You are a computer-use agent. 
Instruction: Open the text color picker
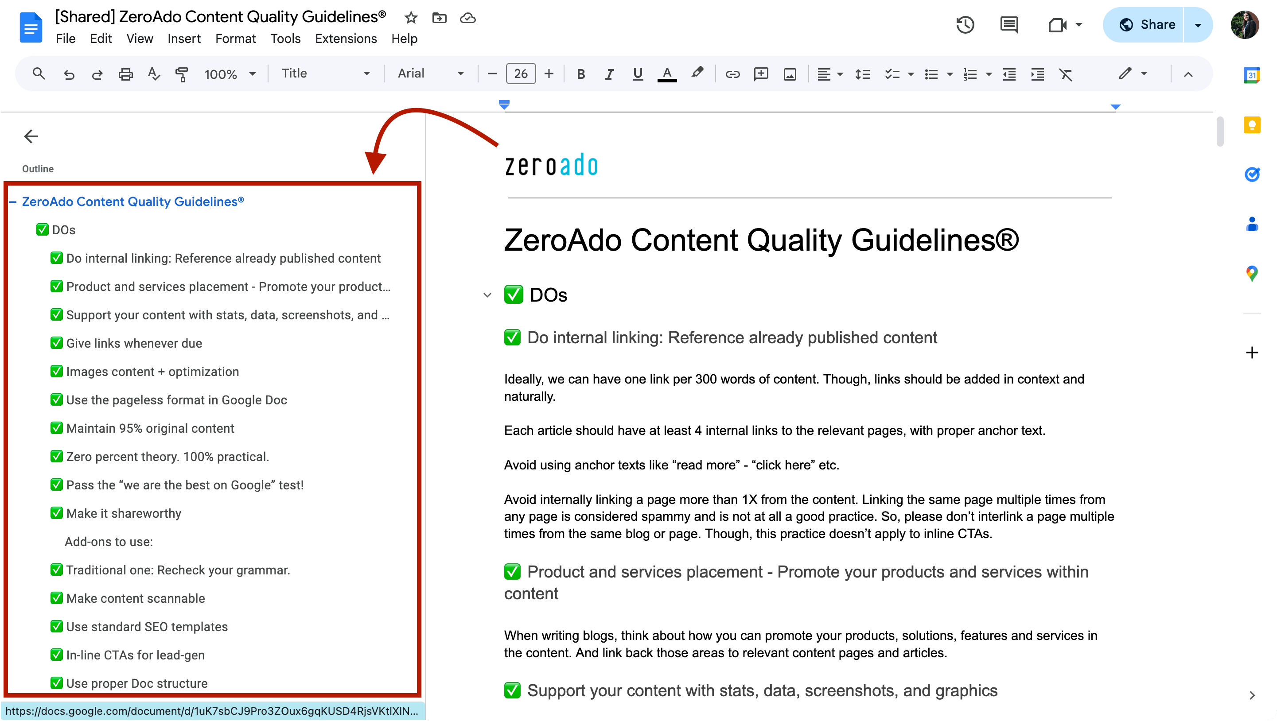(x=667, y=74)
